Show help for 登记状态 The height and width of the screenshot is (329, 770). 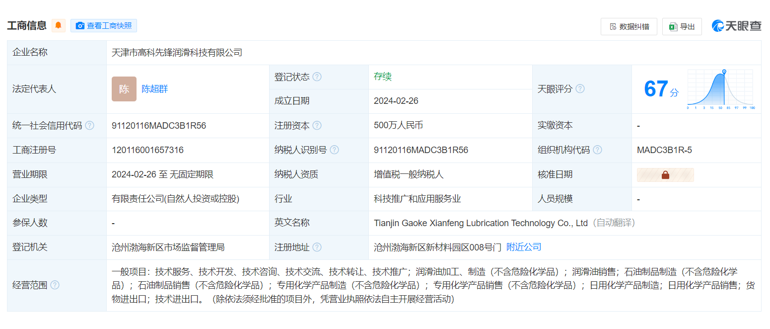click(x=317, y=77)
